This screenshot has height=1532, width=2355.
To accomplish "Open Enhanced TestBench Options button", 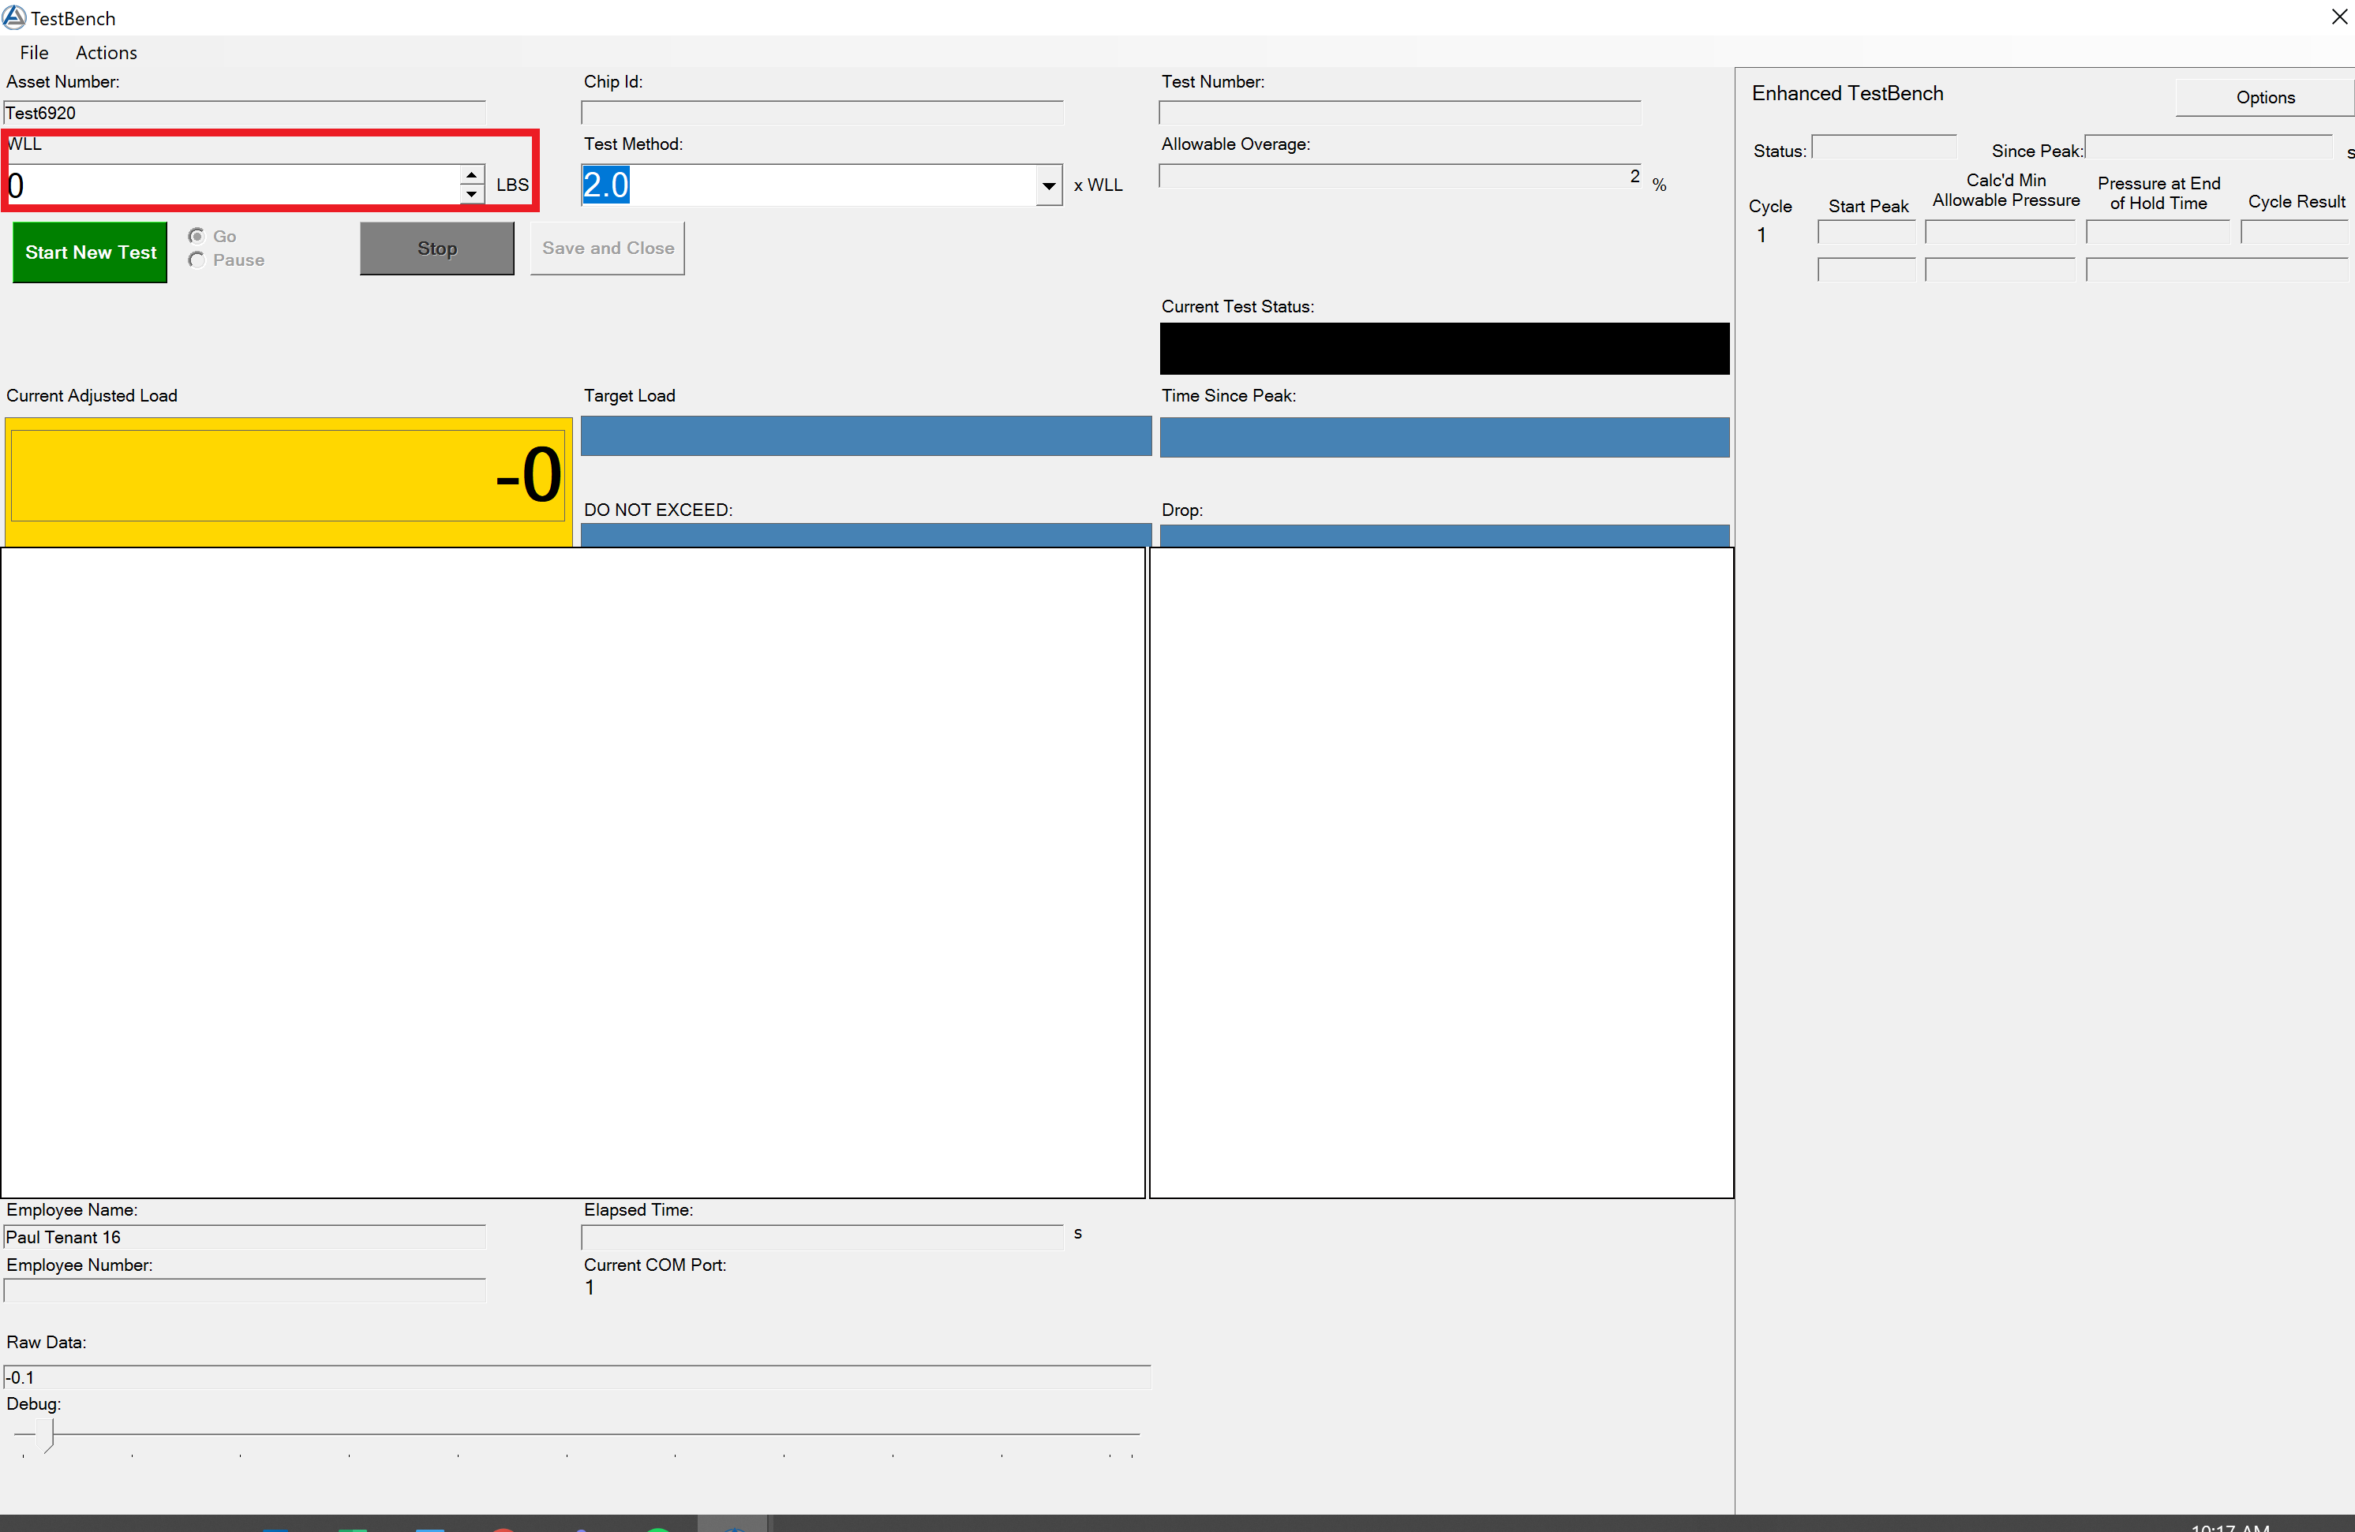I will [x=2264, y=97].
